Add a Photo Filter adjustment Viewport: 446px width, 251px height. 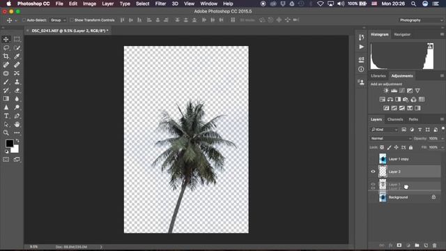click(406, 99)
